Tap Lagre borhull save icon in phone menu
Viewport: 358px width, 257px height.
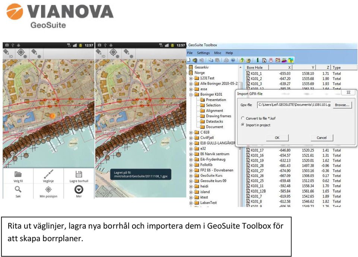(79, 174)
